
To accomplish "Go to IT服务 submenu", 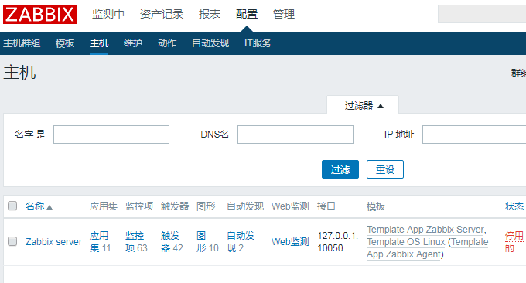I will [258, 43].
